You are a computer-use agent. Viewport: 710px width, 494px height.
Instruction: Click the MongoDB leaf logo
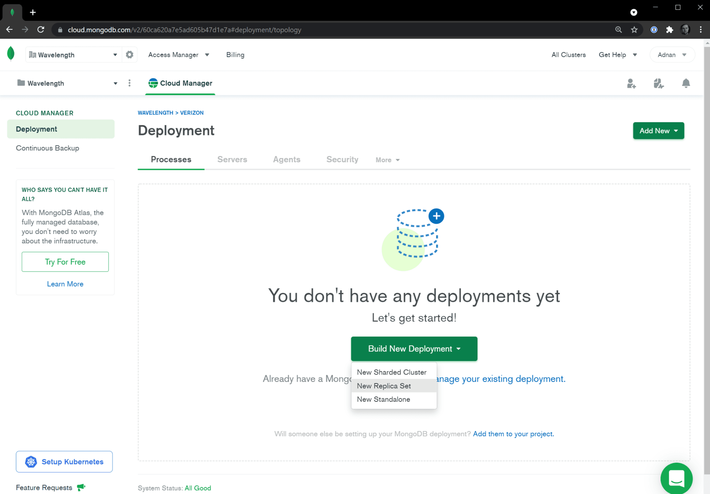[x=11, y=54]
